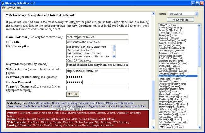Open News and Media category link

[40, 106]
